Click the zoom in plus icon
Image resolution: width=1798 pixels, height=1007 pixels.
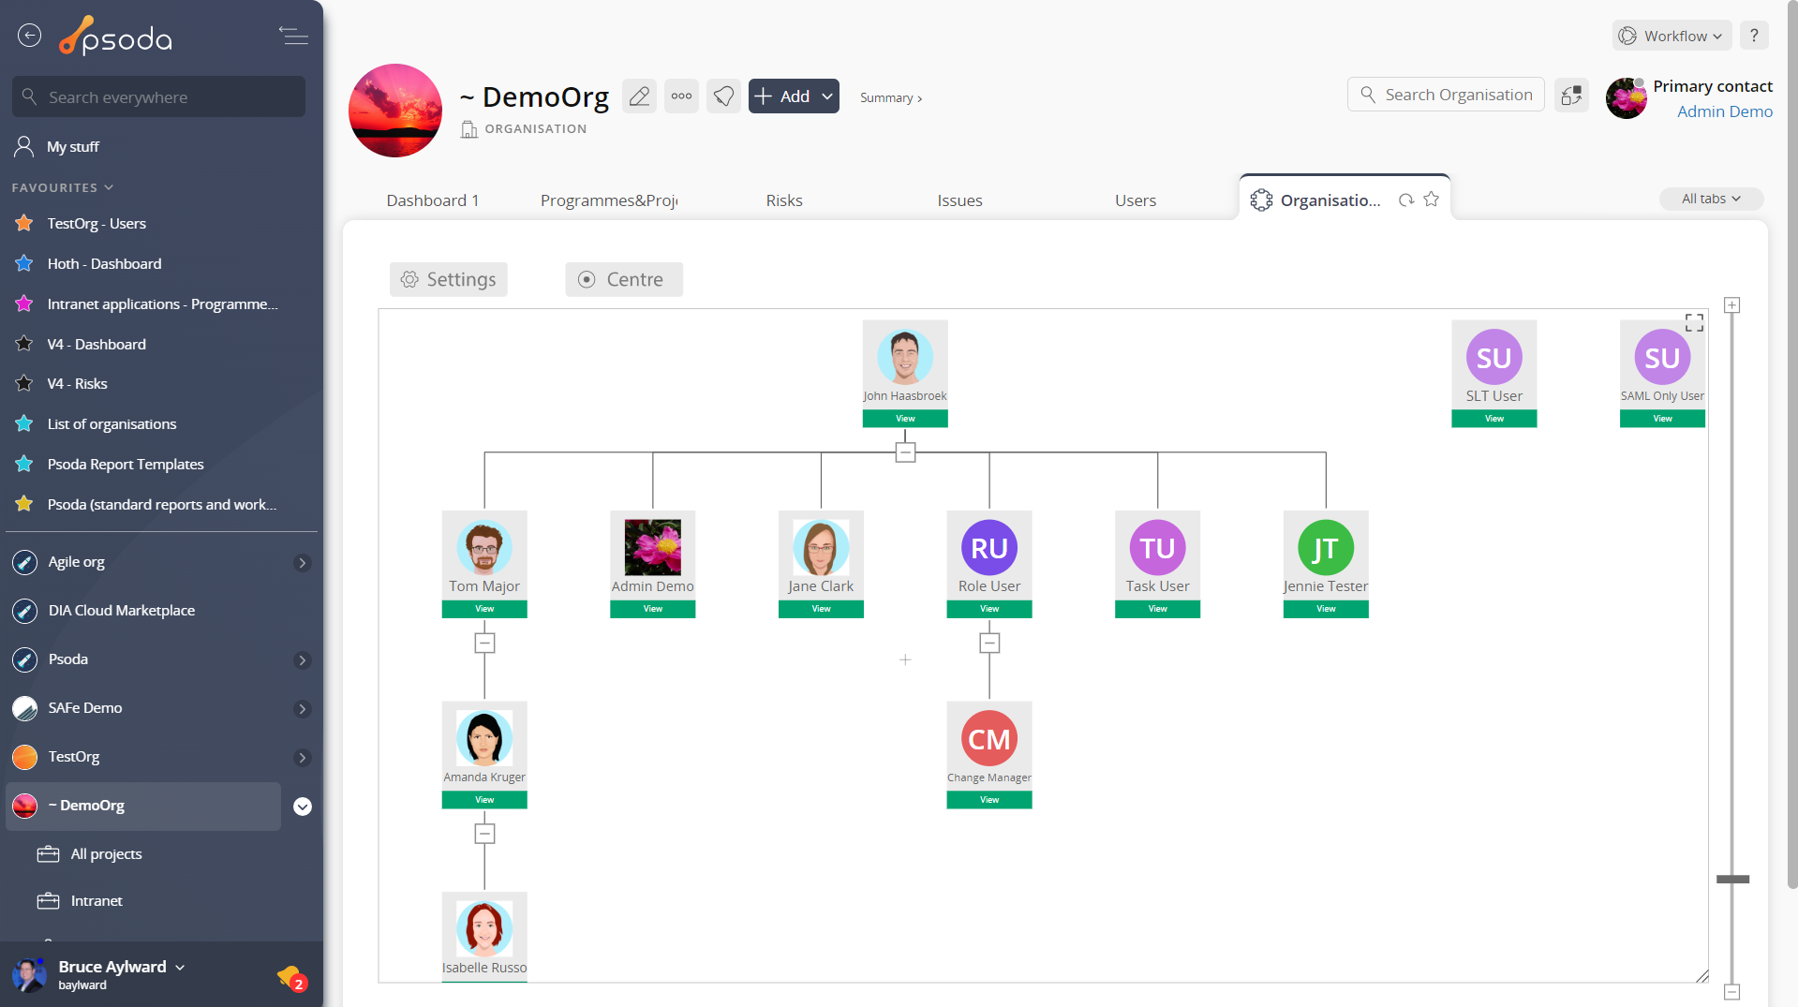1732,305
